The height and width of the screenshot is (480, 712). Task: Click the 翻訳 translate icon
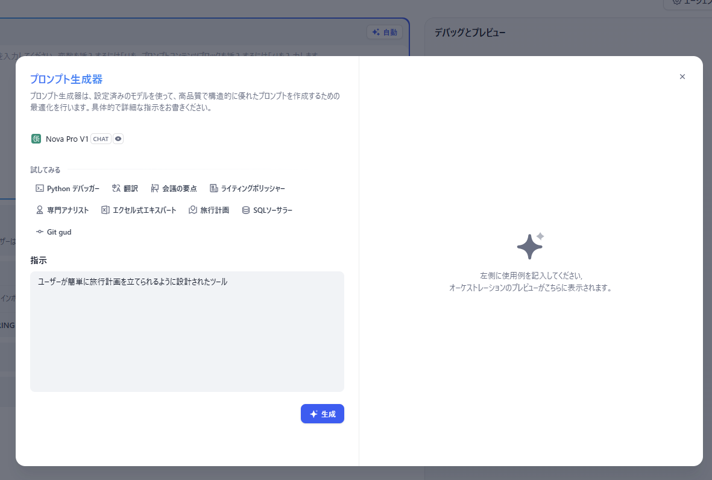116,189
